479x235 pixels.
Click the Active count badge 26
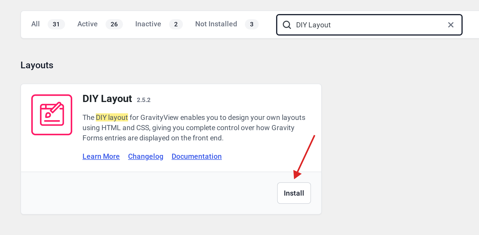(114, 24)
